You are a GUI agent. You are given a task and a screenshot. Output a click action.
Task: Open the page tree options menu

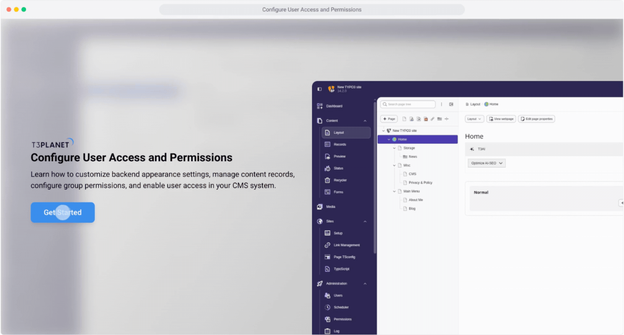pos(441,104)
